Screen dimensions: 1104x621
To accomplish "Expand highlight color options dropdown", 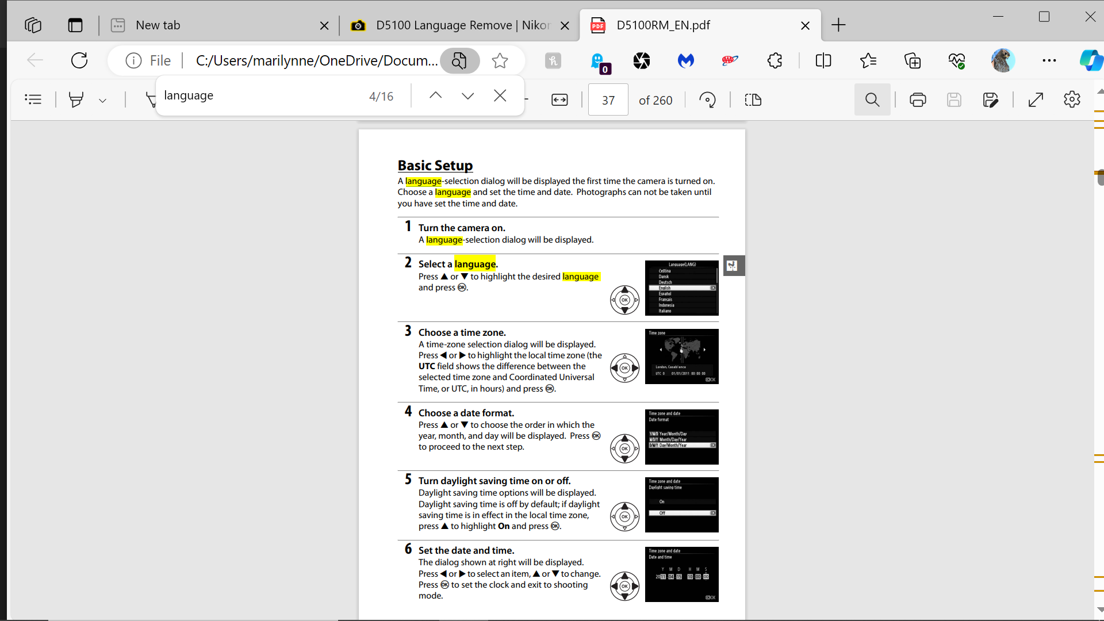I will pyautogui.click(x=102, y=100).
